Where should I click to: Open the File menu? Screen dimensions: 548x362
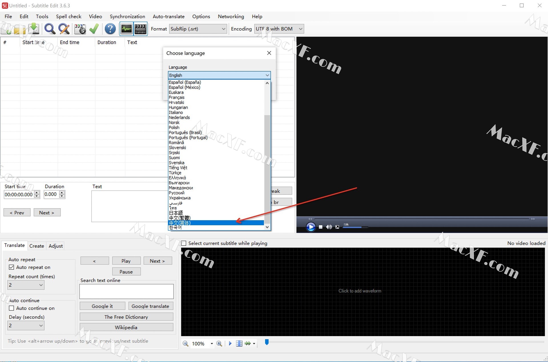click(x=8, y=17)
